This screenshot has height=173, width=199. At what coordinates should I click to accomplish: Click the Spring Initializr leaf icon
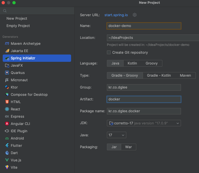click(x=7, y=58)
